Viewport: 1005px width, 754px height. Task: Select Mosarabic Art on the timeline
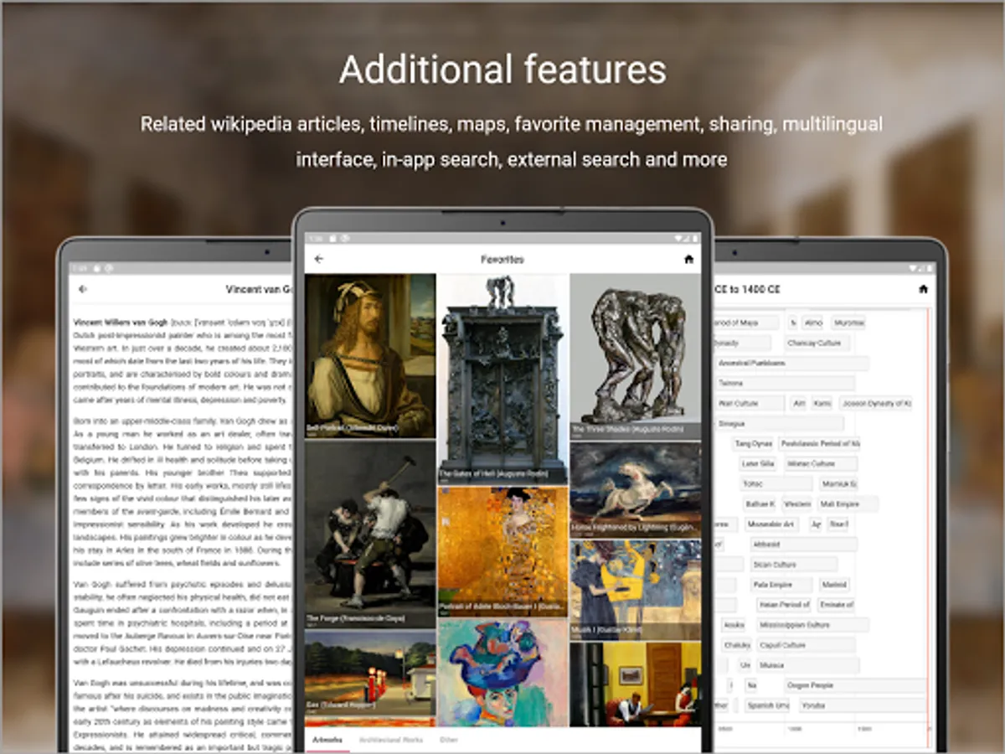(x=770, y=524)
